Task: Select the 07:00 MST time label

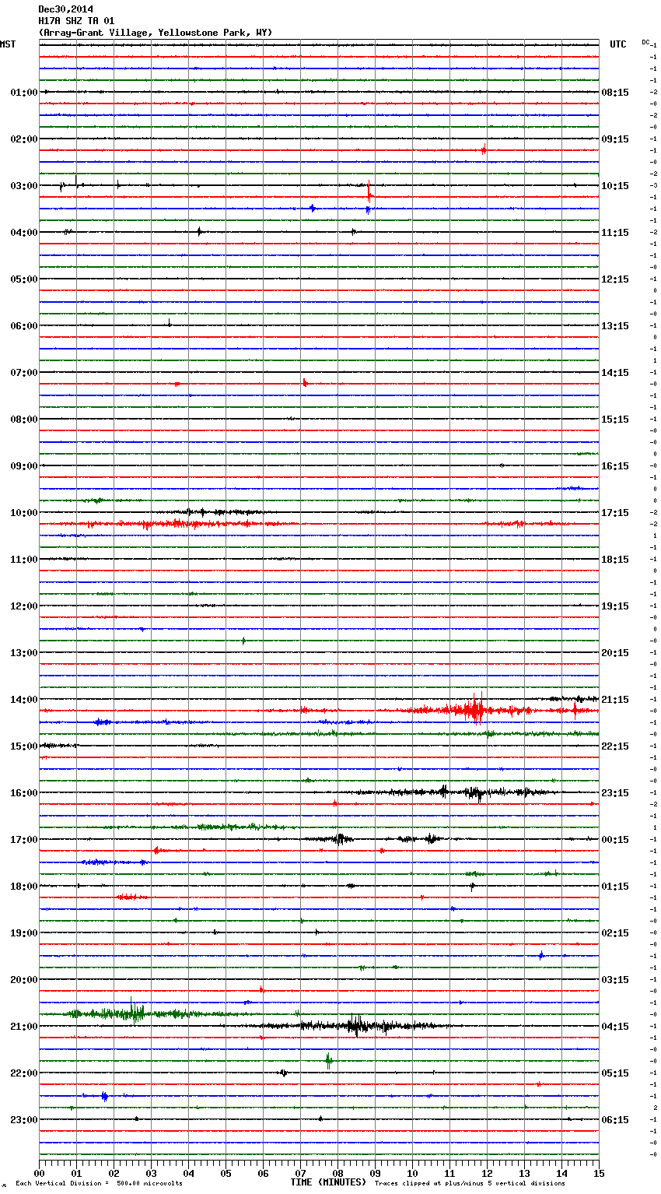Action: tap(23, 373)
